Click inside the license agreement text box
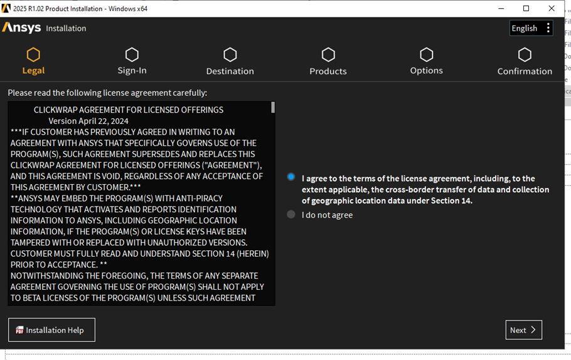 tap(138, 207)
